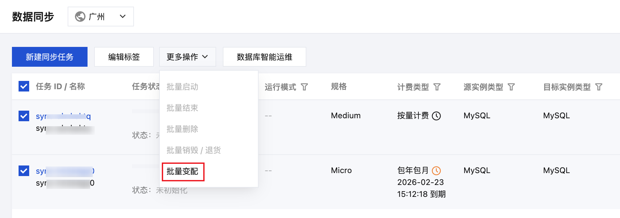This screenshot has height=218, width=620.
Task: Open the first sync task ID link
Action: tap(63, 116)
